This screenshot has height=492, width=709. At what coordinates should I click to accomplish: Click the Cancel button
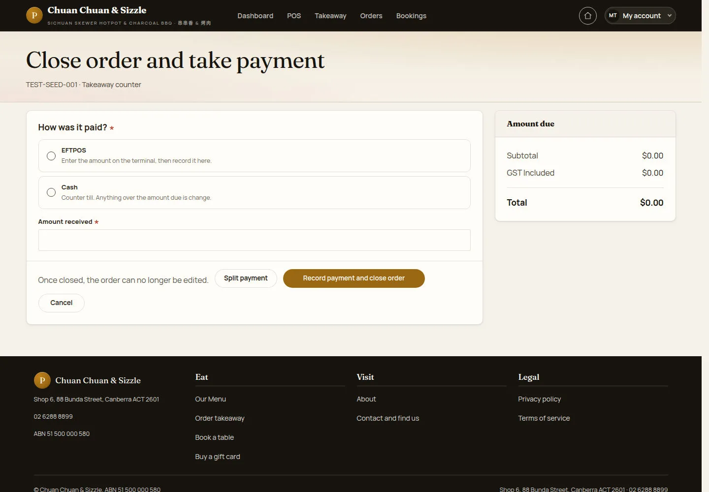pyautogui.click(x=61, y=303)
